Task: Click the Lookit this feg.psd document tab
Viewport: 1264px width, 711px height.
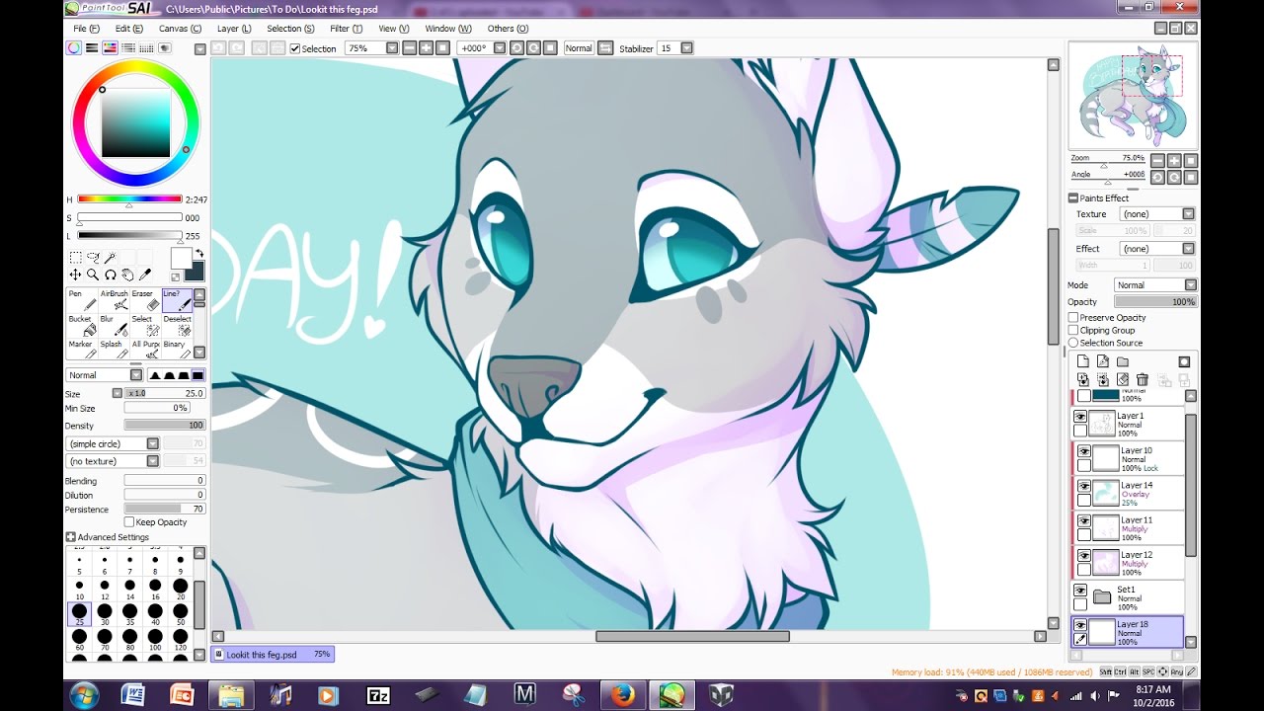Action: (273, 655)
